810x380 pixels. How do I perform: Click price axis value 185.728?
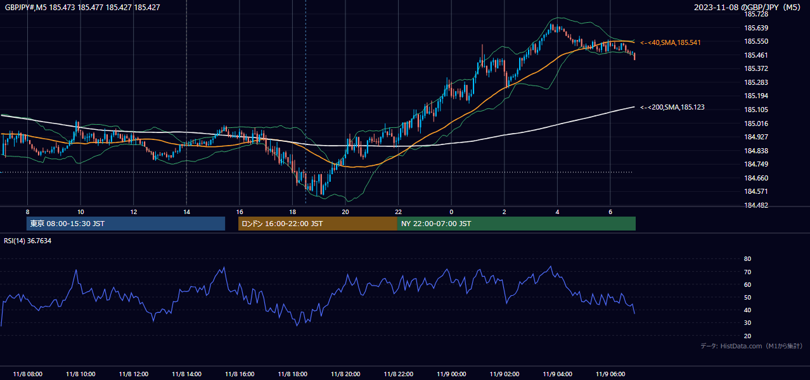[756, 14]
